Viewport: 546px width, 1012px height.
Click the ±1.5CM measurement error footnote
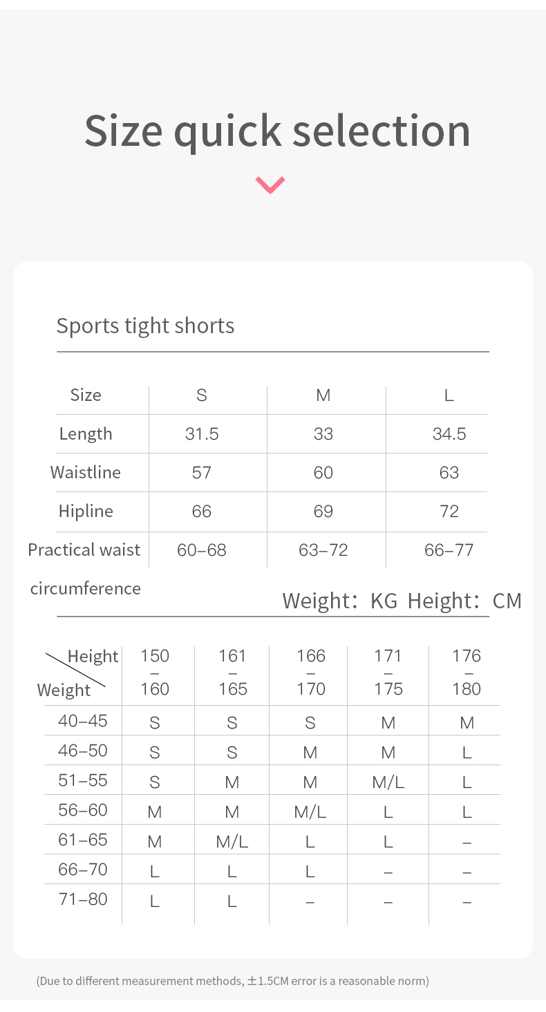click(x=232, y=981)
